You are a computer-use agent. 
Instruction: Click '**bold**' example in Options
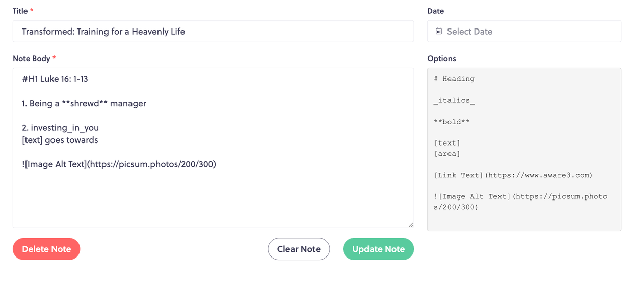click(452, 122)
